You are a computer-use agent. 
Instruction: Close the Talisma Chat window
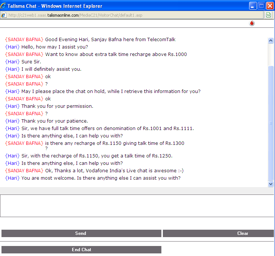click(270, 6)
